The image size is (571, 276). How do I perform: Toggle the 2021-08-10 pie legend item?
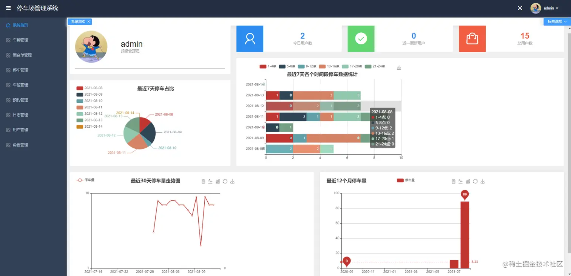click(x=90, y=101)
